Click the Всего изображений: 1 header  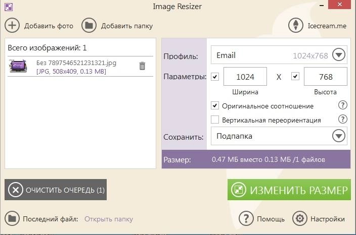47,48
